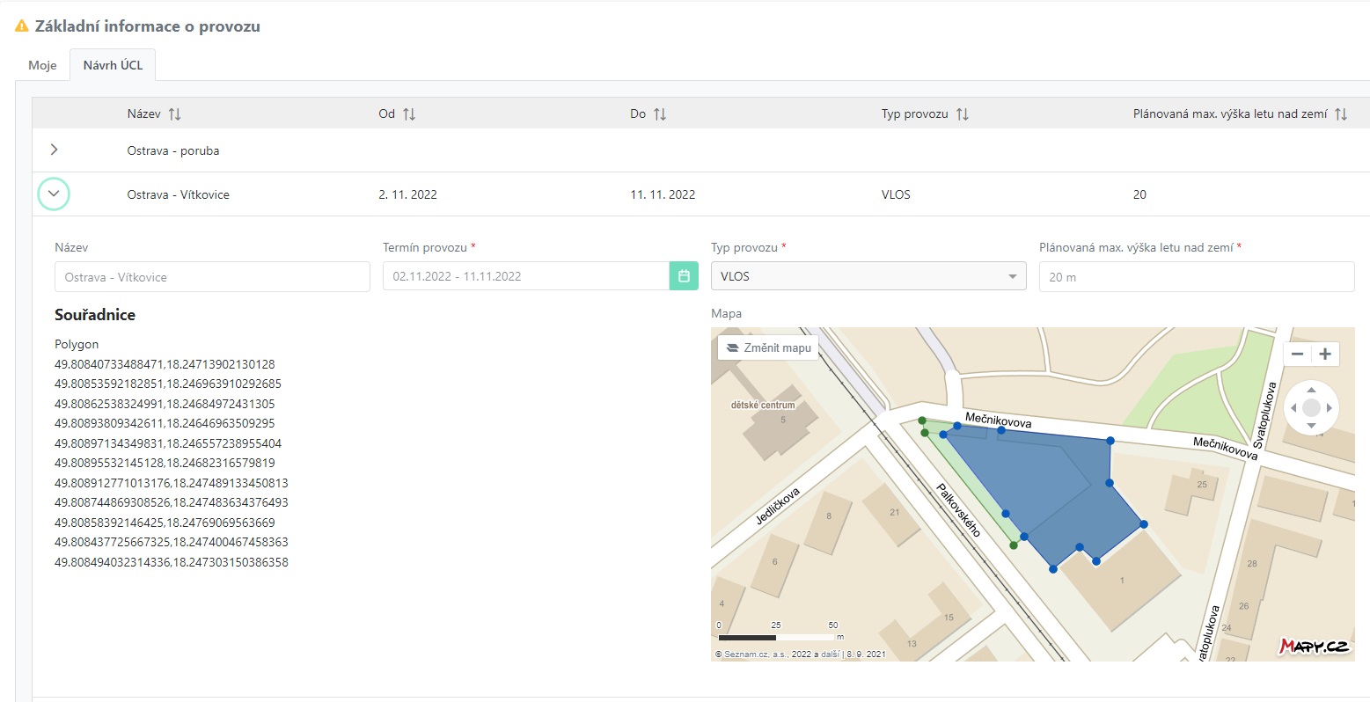Select coordinate line 49.80893809342611
This screenshot has height=702, width=1370.
tap(165, 423)
